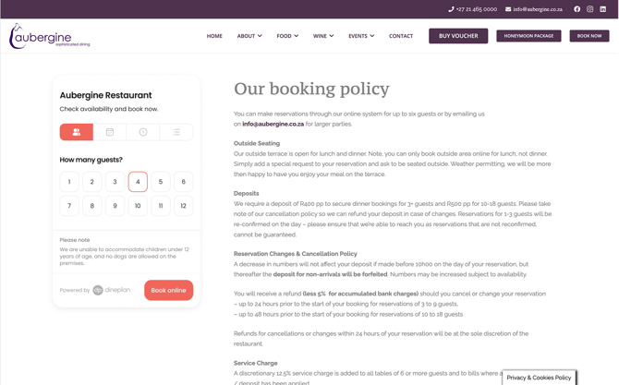Open the info@aubergine.co.za link in policy text
The width and height of the screenshot is (619, 385).
tap(273, 124)
